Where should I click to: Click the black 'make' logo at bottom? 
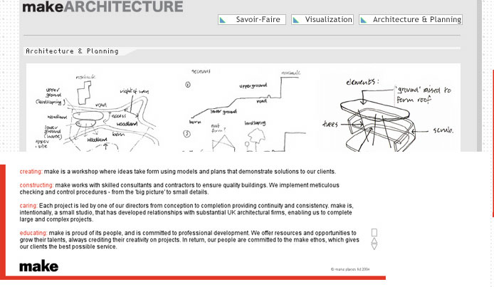pyautogui.click(x=38, y=266)
